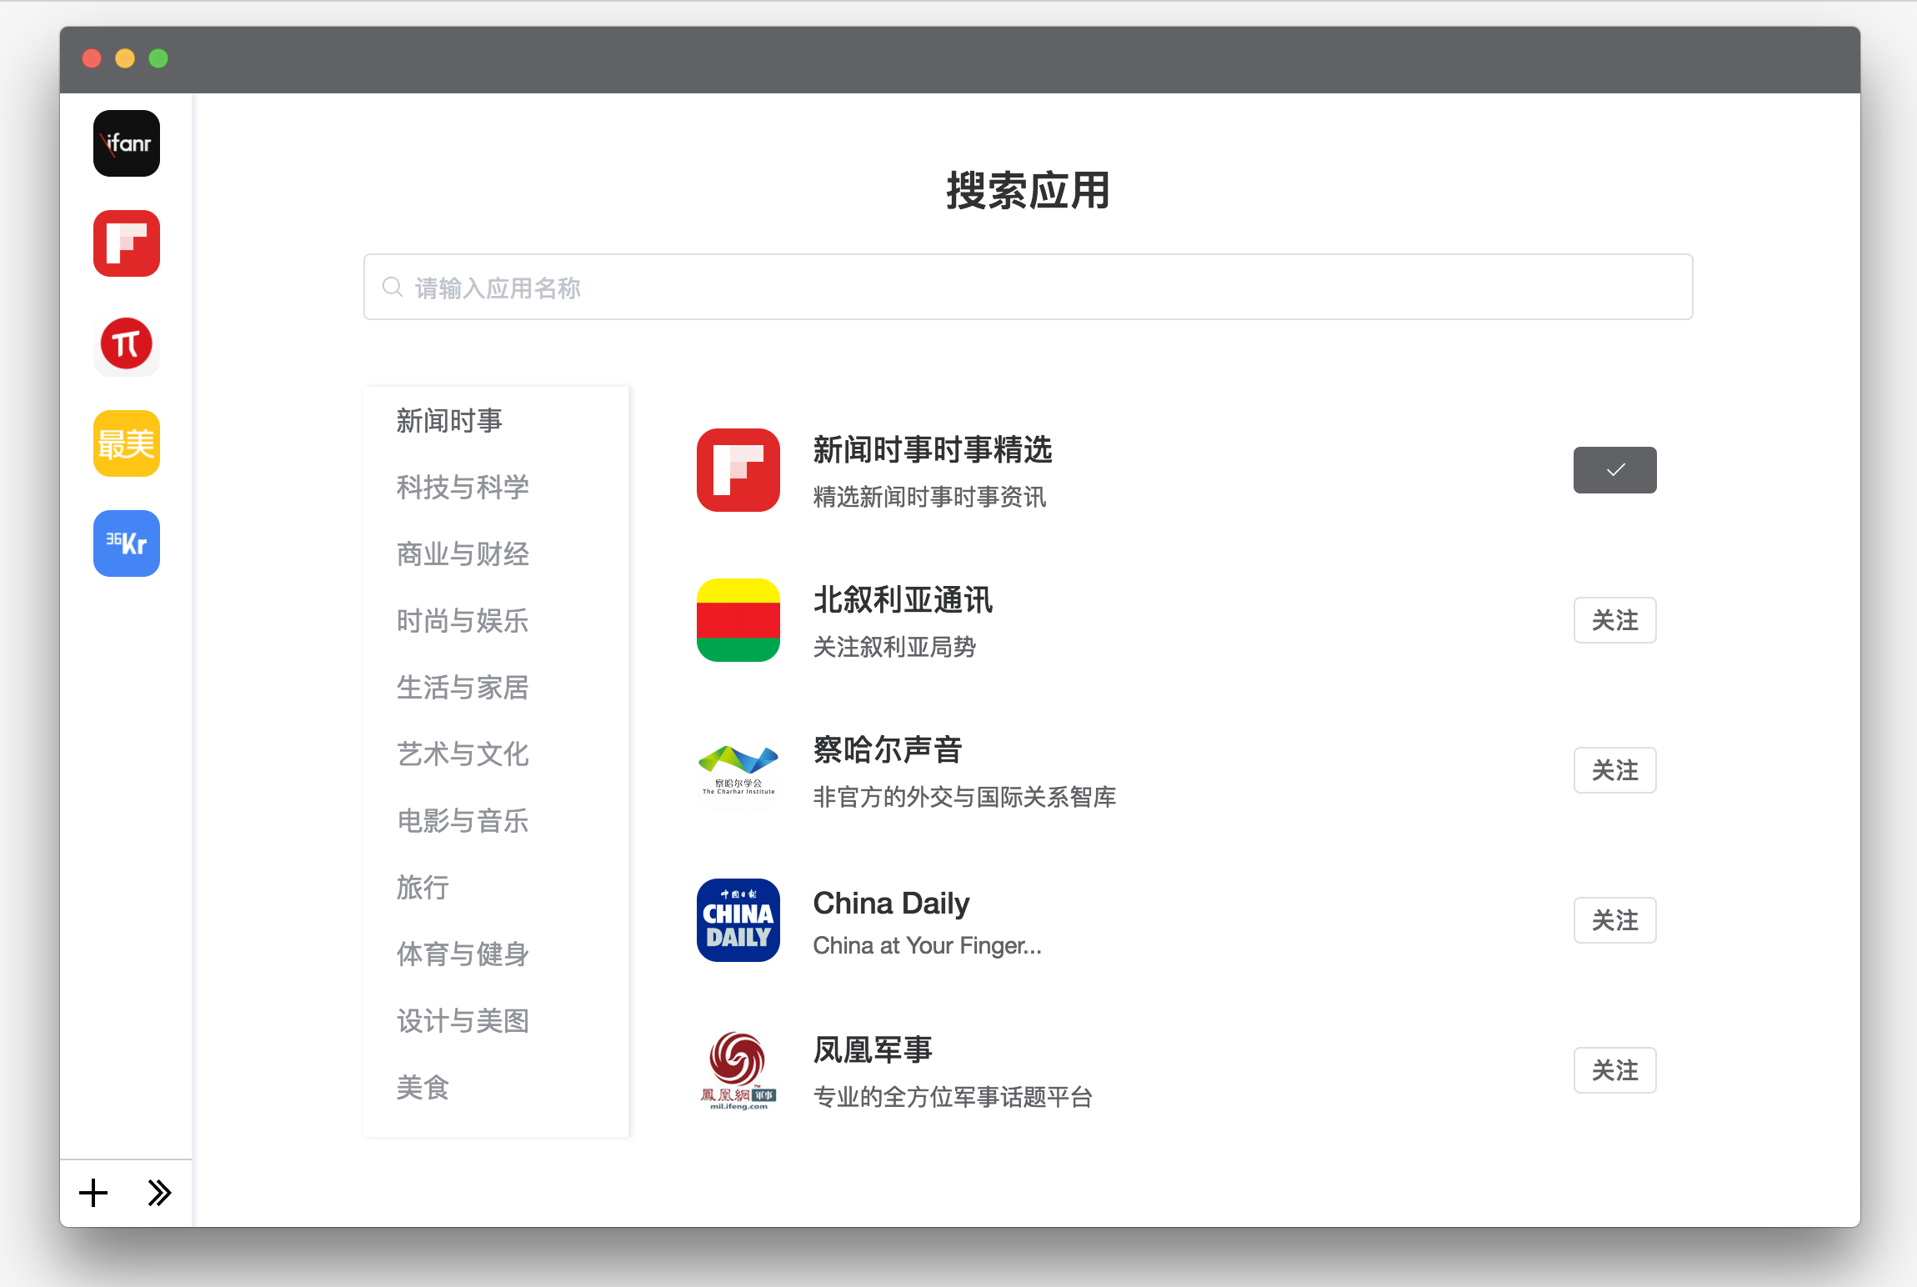Image resolution: width=1917 pixels, height=1287 pixels.
Task: Open the red Pi app icon
Action: 126,343
